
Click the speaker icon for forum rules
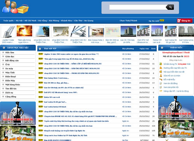(x=161, y=72)
